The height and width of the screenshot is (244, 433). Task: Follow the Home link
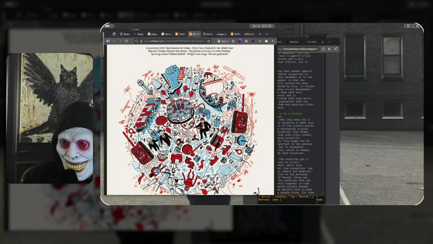[319, 200]
